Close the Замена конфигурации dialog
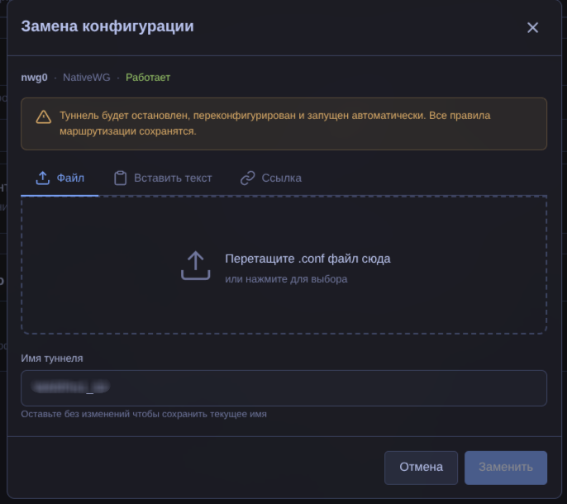Image resolution: width=567 pixels, height=504 pixels. pyautogui.click(x=532, y=27)
